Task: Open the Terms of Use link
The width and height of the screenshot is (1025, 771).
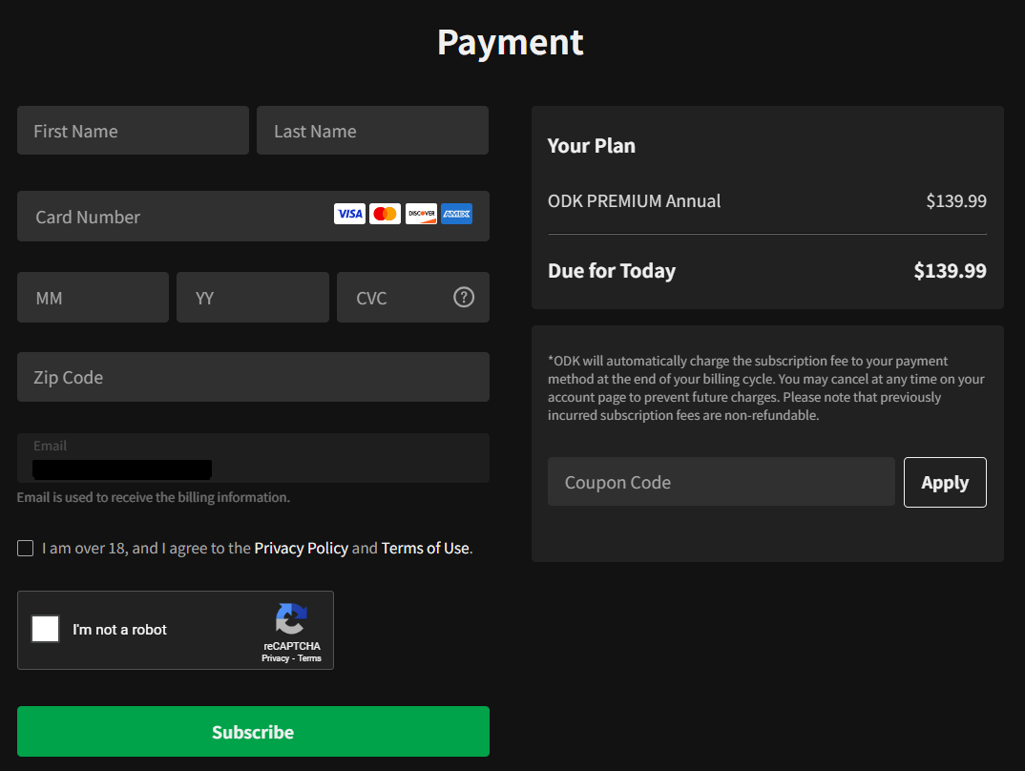Action: (x=425, y=549)
